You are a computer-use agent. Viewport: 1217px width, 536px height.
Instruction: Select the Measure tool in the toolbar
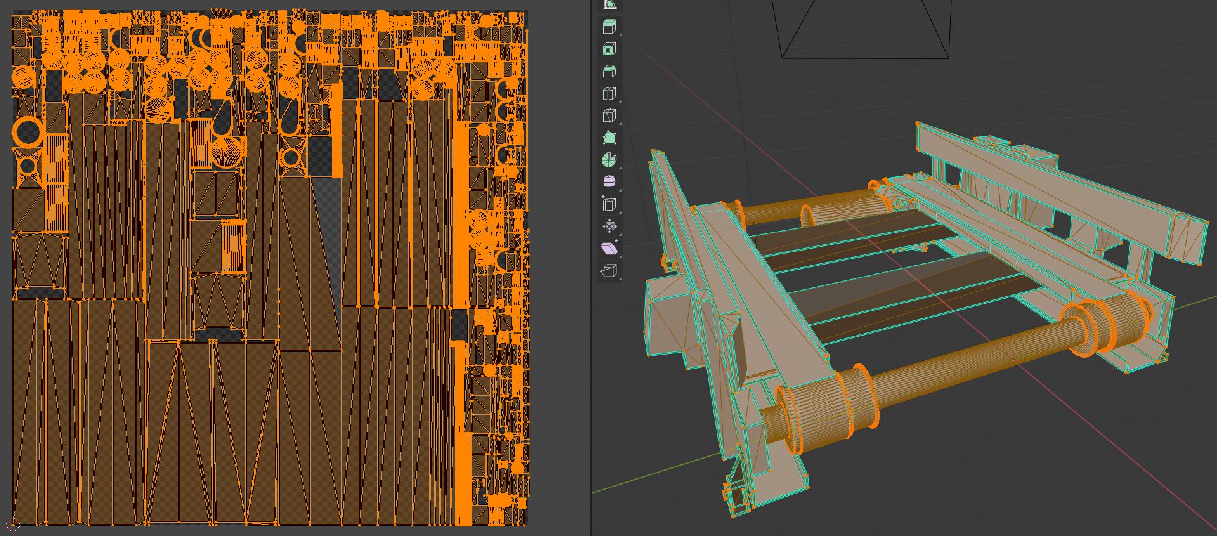tap(609, 5)
